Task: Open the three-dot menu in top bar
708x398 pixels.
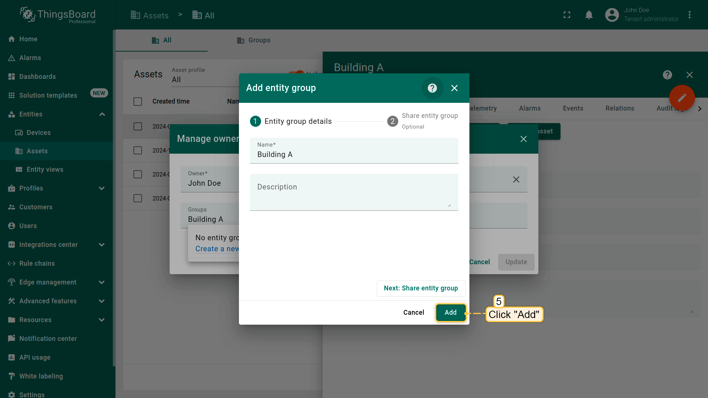Action: [x=689, y=15]
